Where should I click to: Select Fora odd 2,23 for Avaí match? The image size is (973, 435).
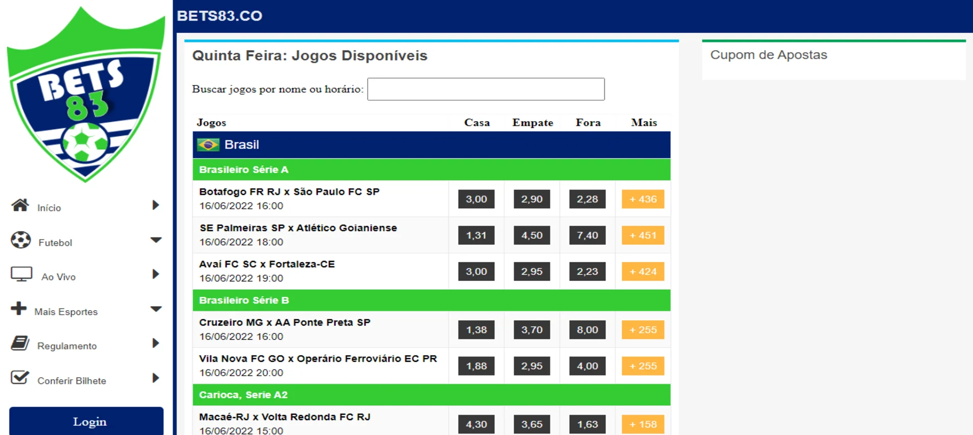tap(587, 272)
